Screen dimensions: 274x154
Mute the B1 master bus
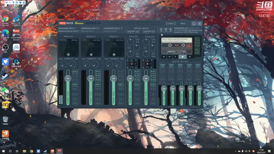pos(189,79)
